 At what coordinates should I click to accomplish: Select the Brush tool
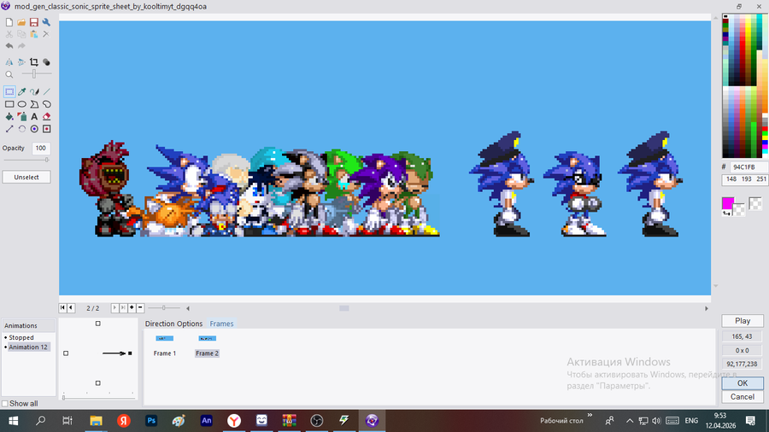tap(34, 91)
